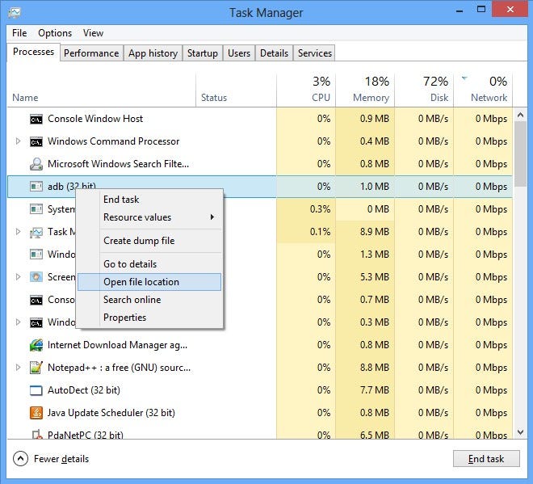Image resolution: width=533 pixels, height=484 pixels.
Task: Click the Fewer details link
Action: pyautogui.click(x=61, y=459)
